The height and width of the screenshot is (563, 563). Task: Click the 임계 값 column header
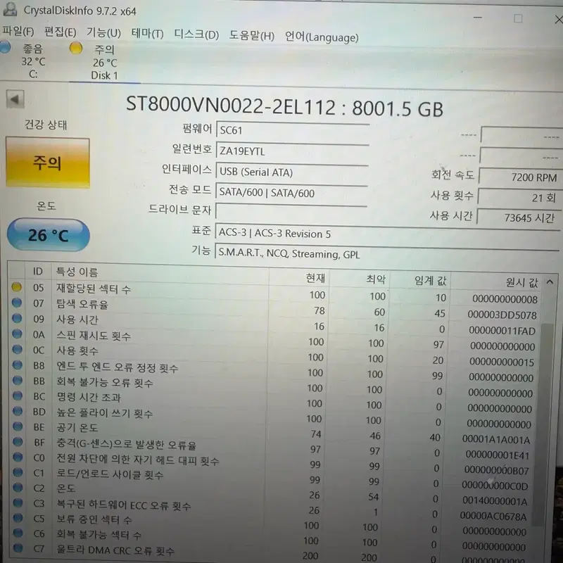pyautogui.click(x=420, y=280)
